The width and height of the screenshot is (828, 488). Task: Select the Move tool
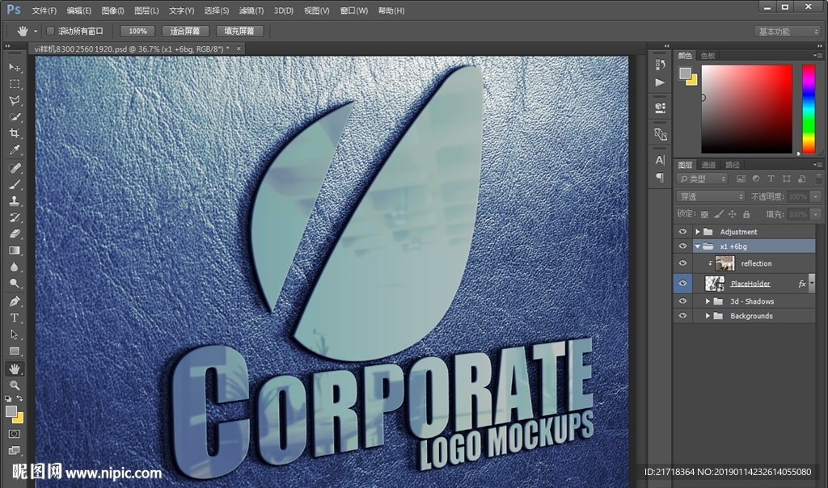[x=15, y=68]
